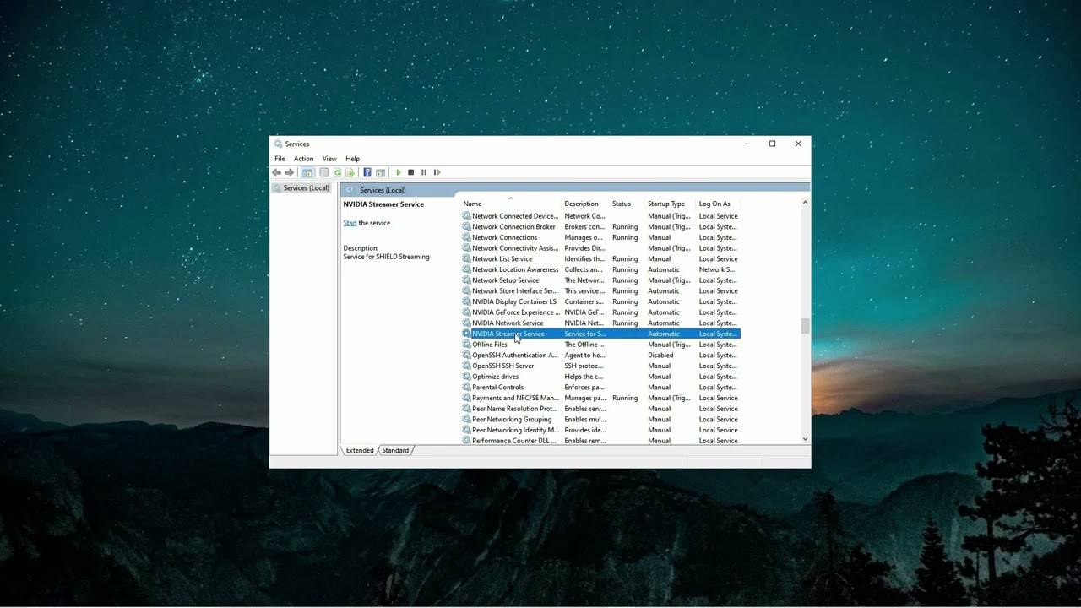Click the Pause Service toolbar icon
1081x608 pixels.
424,172
